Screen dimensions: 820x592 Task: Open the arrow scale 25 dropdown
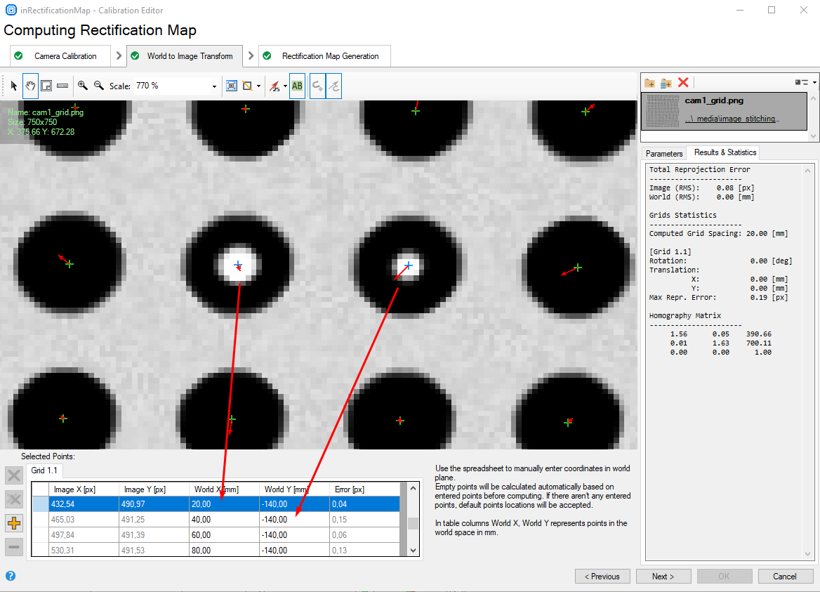click(x=285, y=86)
